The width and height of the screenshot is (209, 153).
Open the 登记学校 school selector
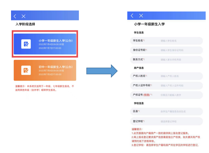coord(166,121)
